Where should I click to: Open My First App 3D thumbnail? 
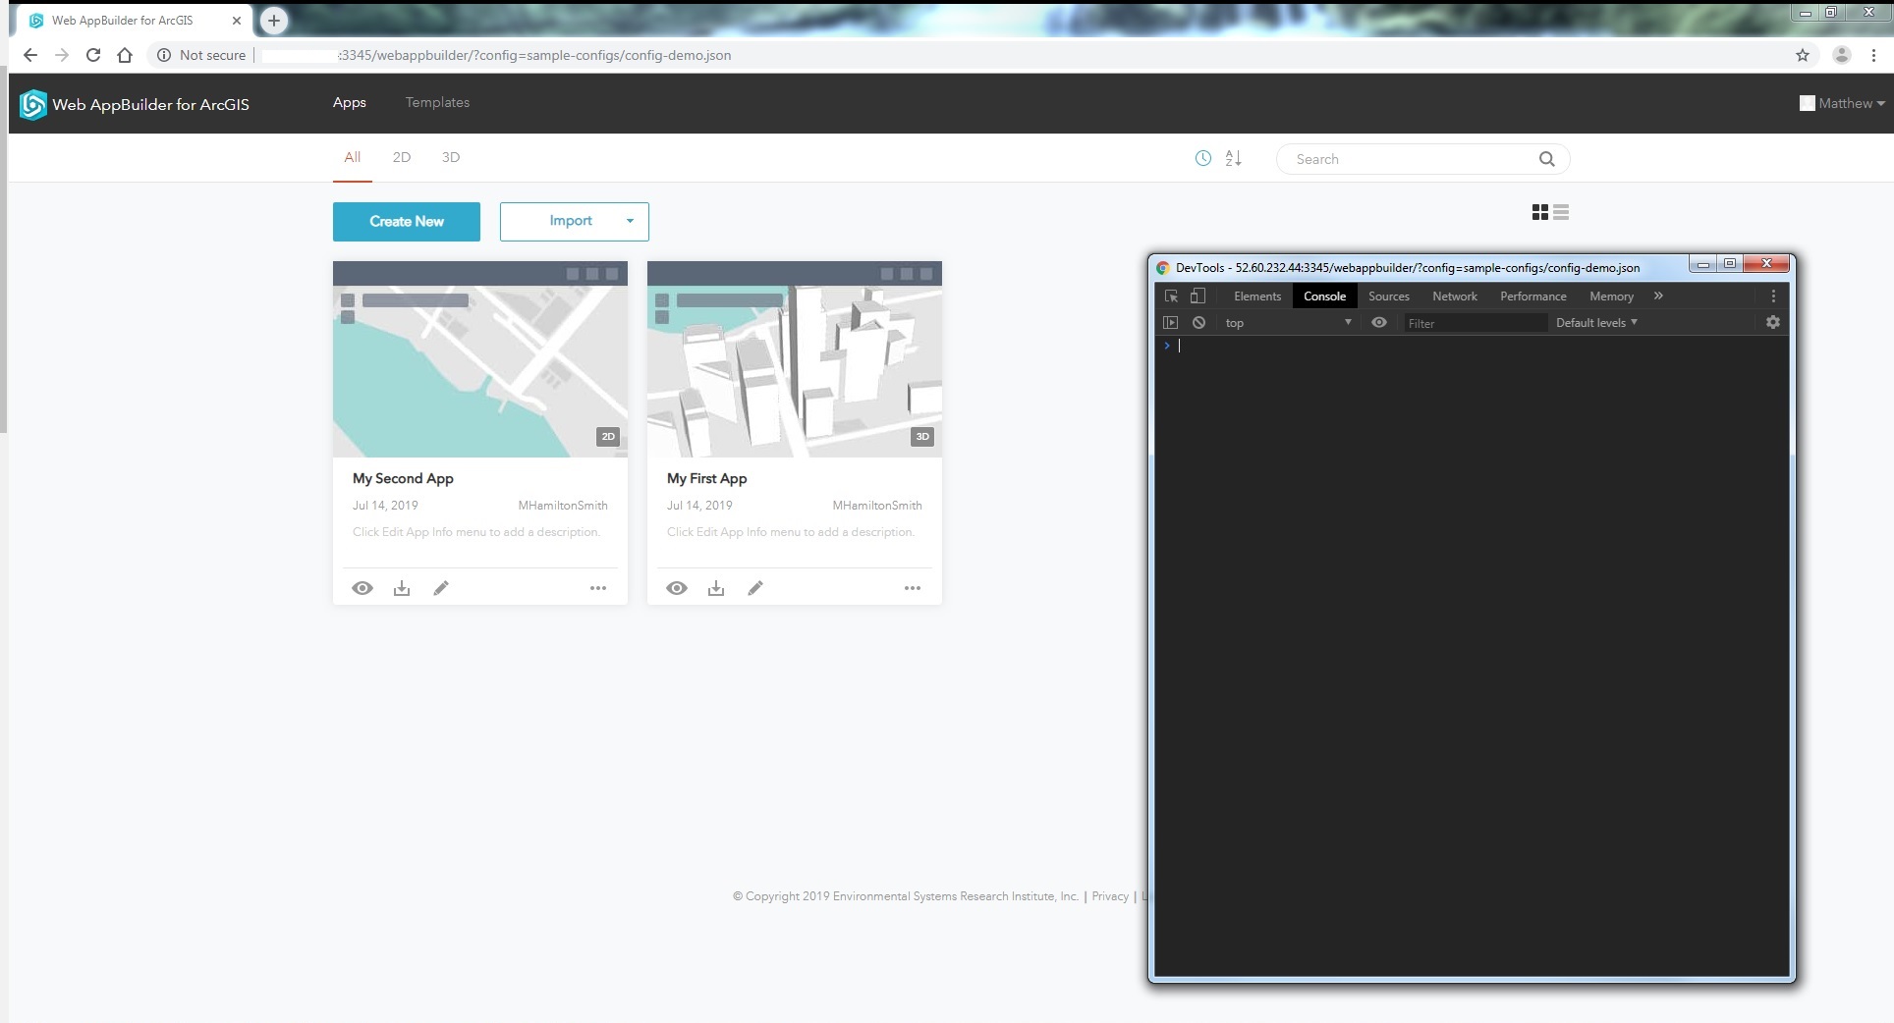(x=795, y=359)
